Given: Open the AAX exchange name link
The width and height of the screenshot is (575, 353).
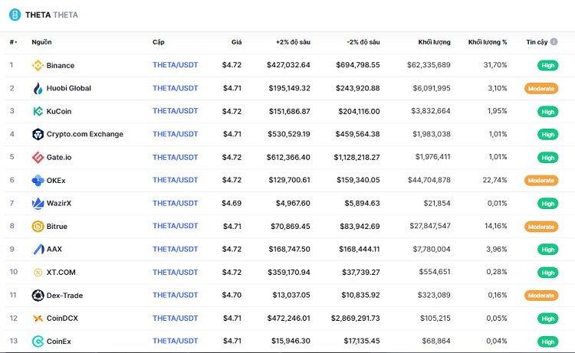Looking at the screenshot, I should click(x=54, y=249).
